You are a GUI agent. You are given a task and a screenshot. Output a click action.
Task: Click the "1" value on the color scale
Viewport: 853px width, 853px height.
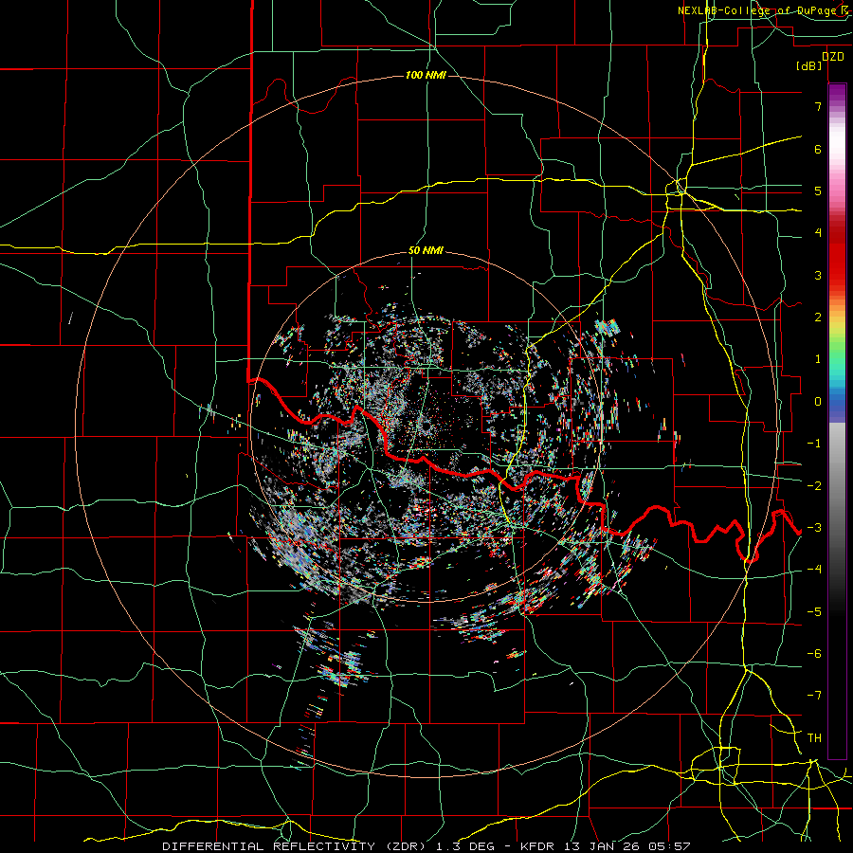click(818, 359)
